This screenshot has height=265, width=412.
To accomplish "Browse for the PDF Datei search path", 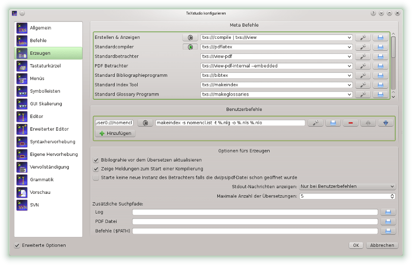I will tap(388, 221).
